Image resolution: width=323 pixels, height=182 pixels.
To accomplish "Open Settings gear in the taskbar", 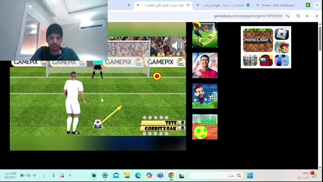I will 105,175.
